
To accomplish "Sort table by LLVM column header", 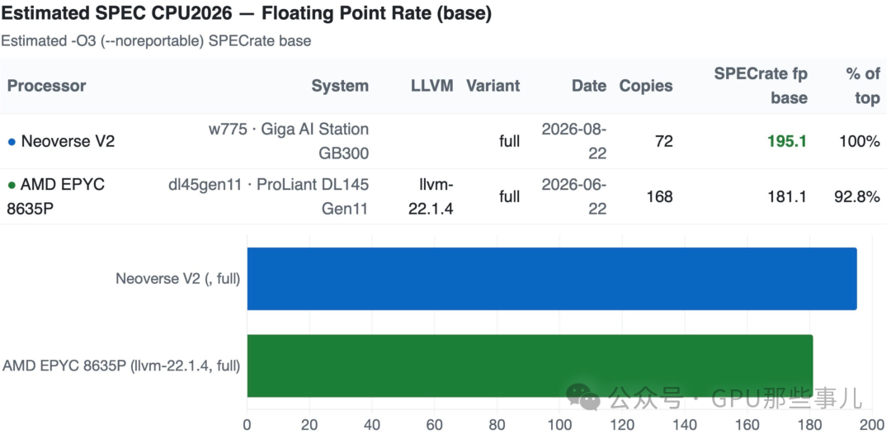I will [x=432, y=86].
